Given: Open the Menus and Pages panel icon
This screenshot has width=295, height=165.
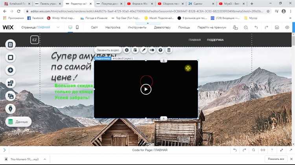Looking at the screenshot, I should click(x=10, y=44).
